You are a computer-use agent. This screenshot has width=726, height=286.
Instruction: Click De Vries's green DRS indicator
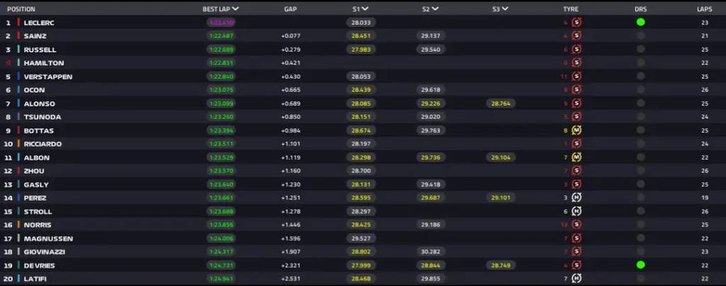[x=640, y=265]
